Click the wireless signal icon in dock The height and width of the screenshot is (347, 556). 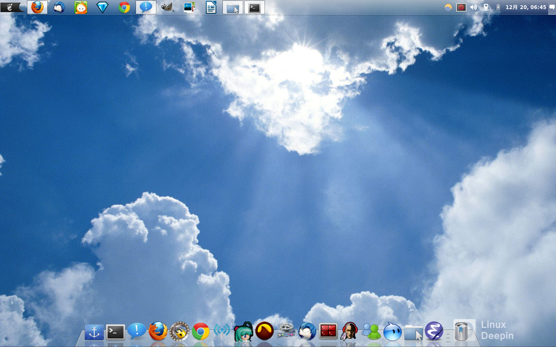pos(222,331)
